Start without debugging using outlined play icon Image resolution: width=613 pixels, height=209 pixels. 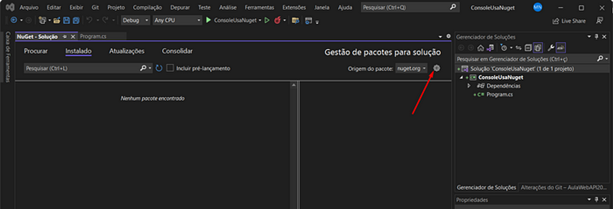click(x=267, y=20)
